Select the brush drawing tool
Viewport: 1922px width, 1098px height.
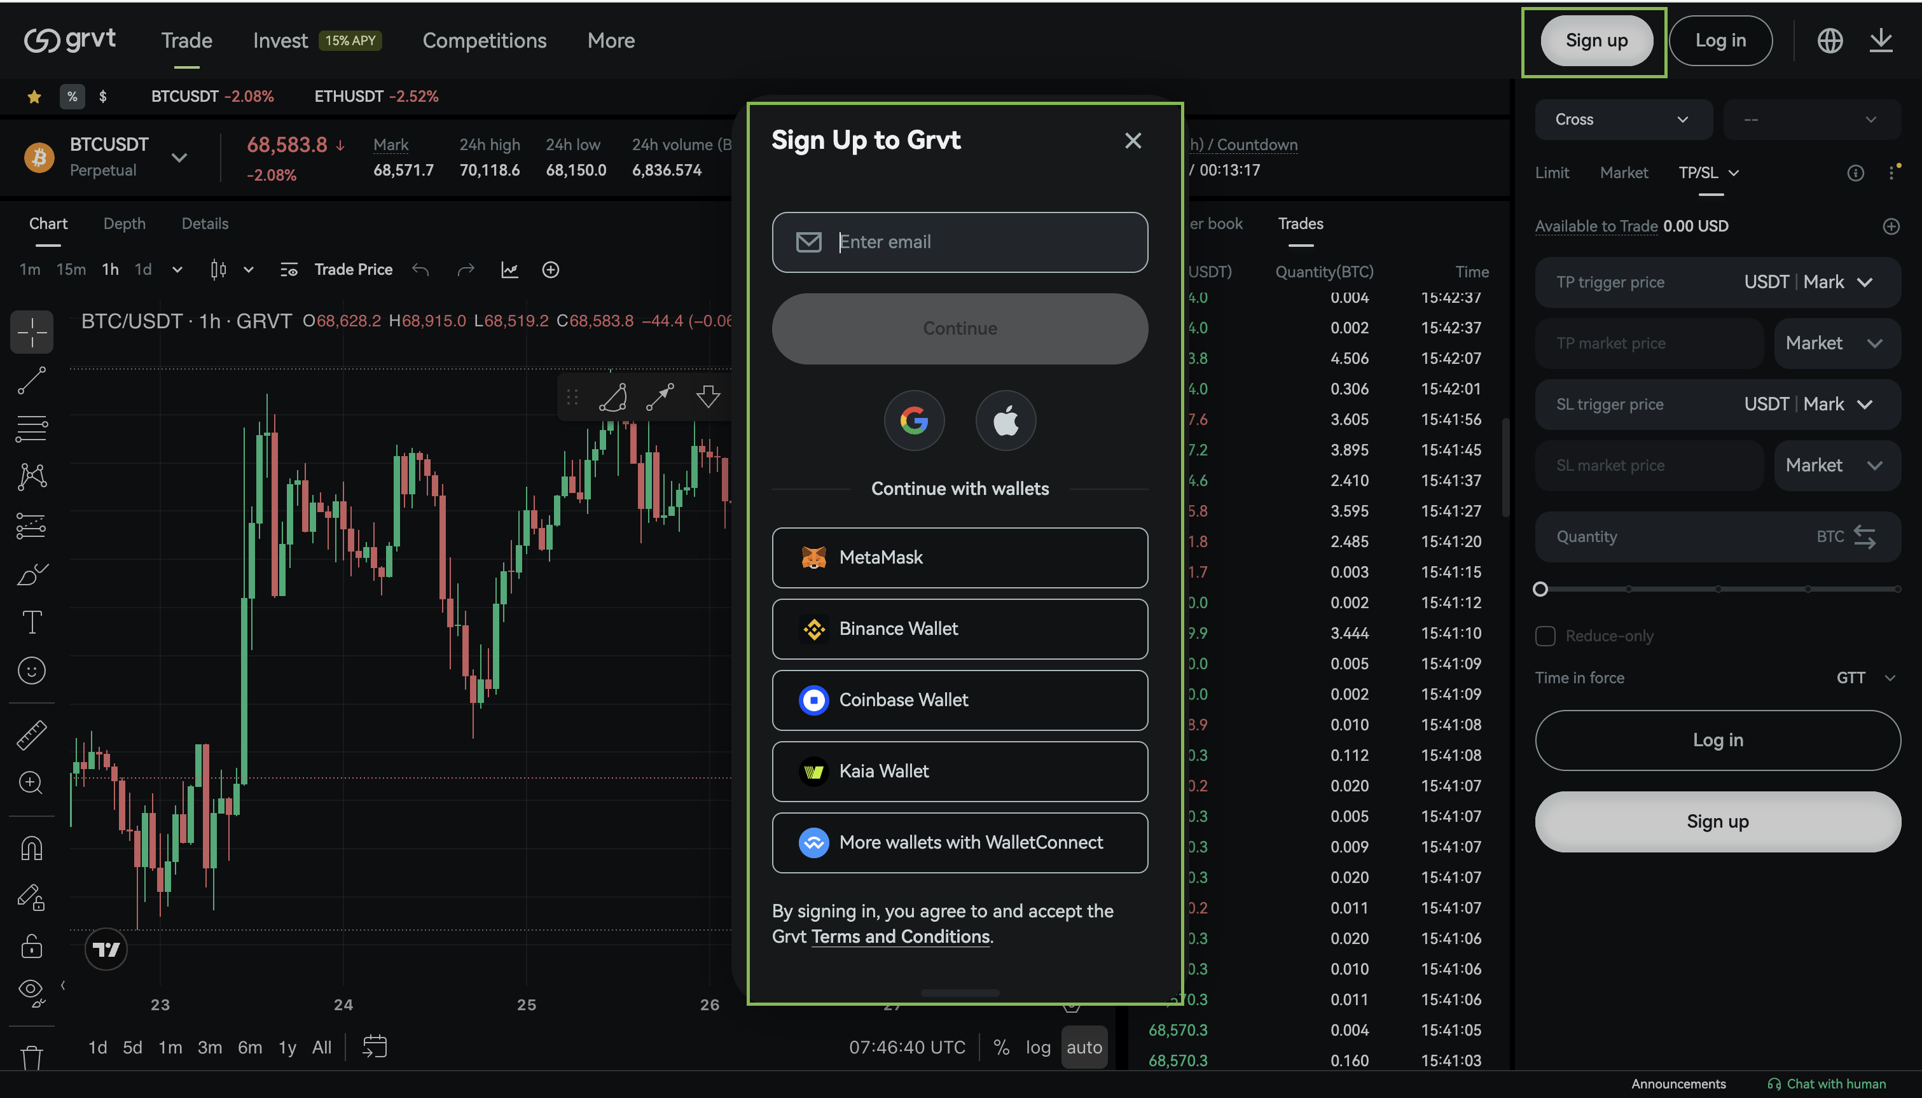32,574
